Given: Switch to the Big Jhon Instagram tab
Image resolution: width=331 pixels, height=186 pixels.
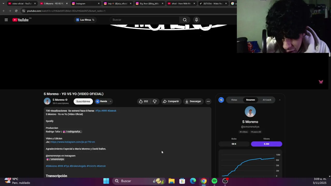Looking at the screenshot, I should click(x=149, y=4).
